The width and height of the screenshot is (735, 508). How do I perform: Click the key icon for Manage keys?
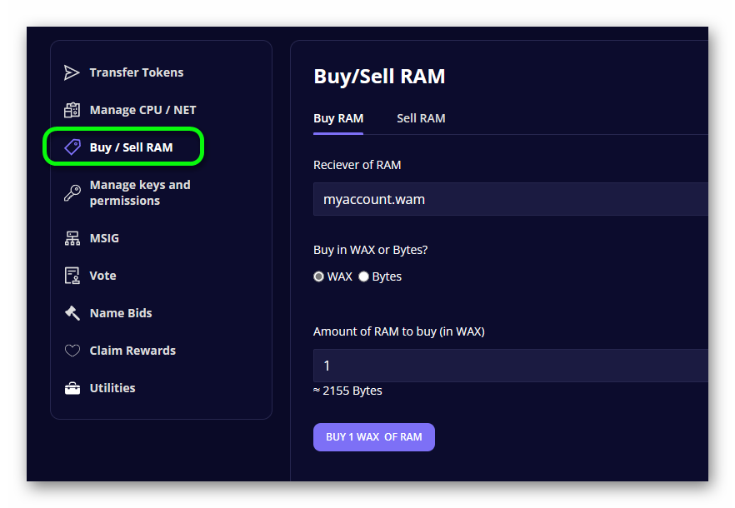[72, 192]
